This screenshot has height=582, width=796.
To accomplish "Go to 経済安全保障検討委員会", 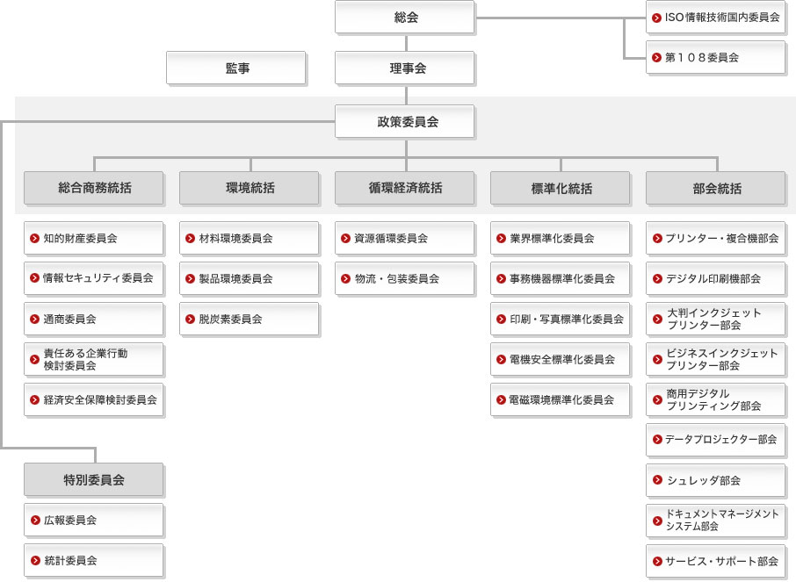I will 99,399.
